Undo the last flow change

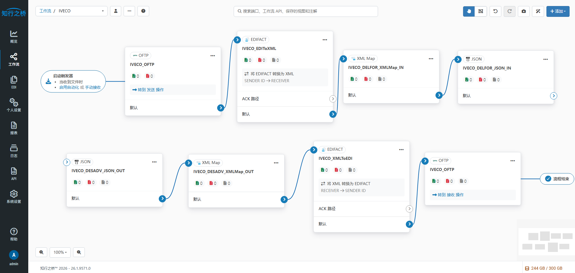click(x=495, y=11)
